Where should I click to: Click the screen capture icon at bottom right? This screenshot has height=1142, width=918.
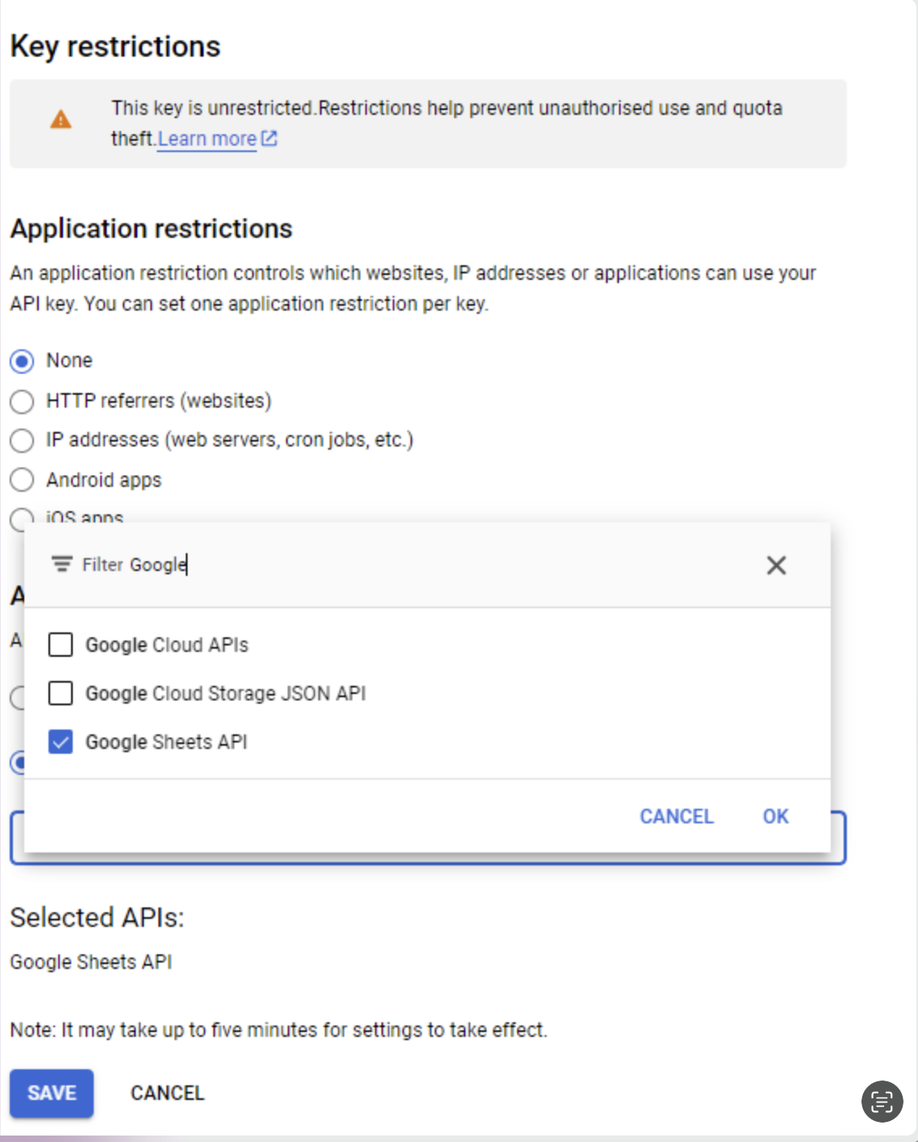coord(882,1101)
